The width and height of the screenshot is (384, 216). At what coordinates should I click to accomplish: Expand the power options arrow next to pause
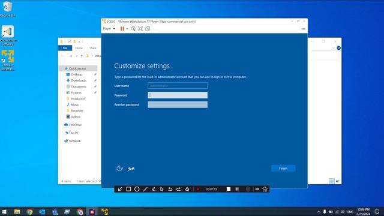click(x=127, y=29)
